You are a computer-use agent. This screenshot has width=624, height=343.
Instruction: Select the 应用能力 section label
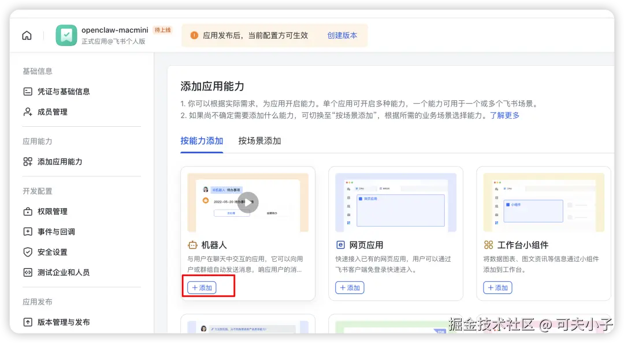(38, 141)
